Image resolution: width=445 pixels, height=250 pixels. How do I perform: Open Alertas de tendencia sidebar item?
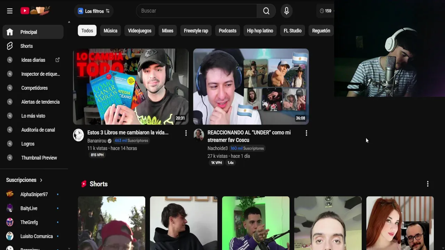click(33, 102)
